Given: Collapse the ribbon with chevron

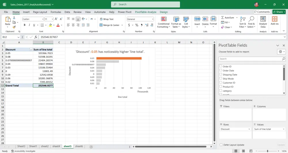Looking at the screenshot, I should [284, 31].
